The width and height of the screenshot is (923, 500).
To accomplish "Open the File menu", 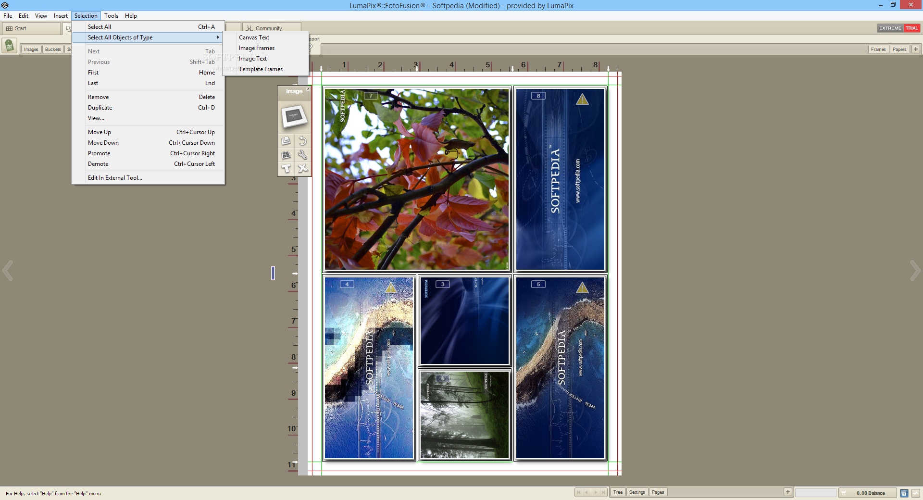I will pyautogui.click(x=8, y=16).
